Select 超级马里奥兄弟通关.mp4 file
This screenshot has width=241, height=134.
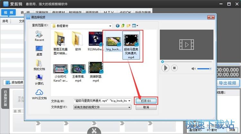[x=131, y=45]
